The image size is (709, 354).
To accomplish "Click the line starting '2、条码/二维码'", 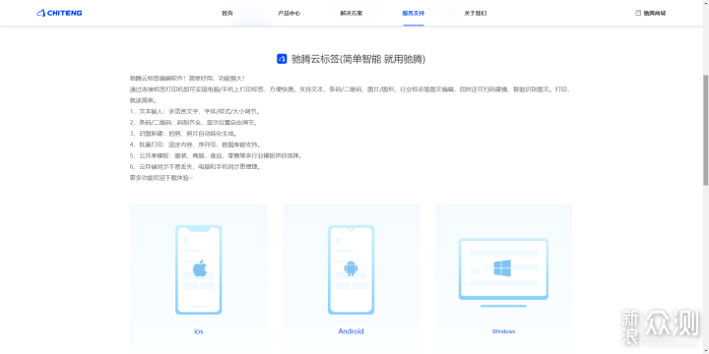I will [194, 122].
